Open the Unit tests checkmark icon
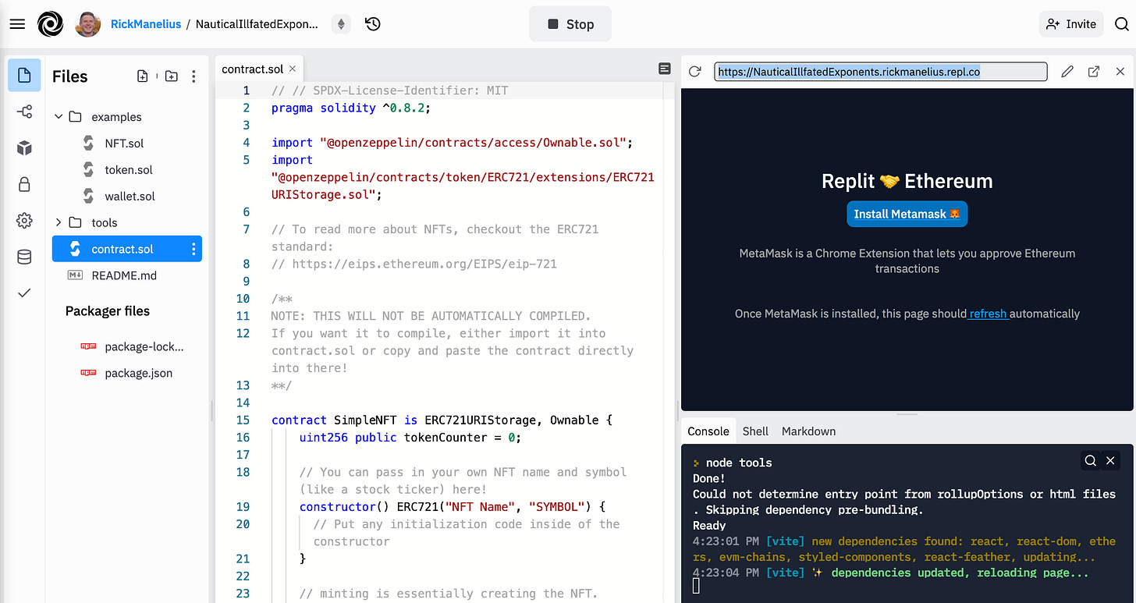 24,293
